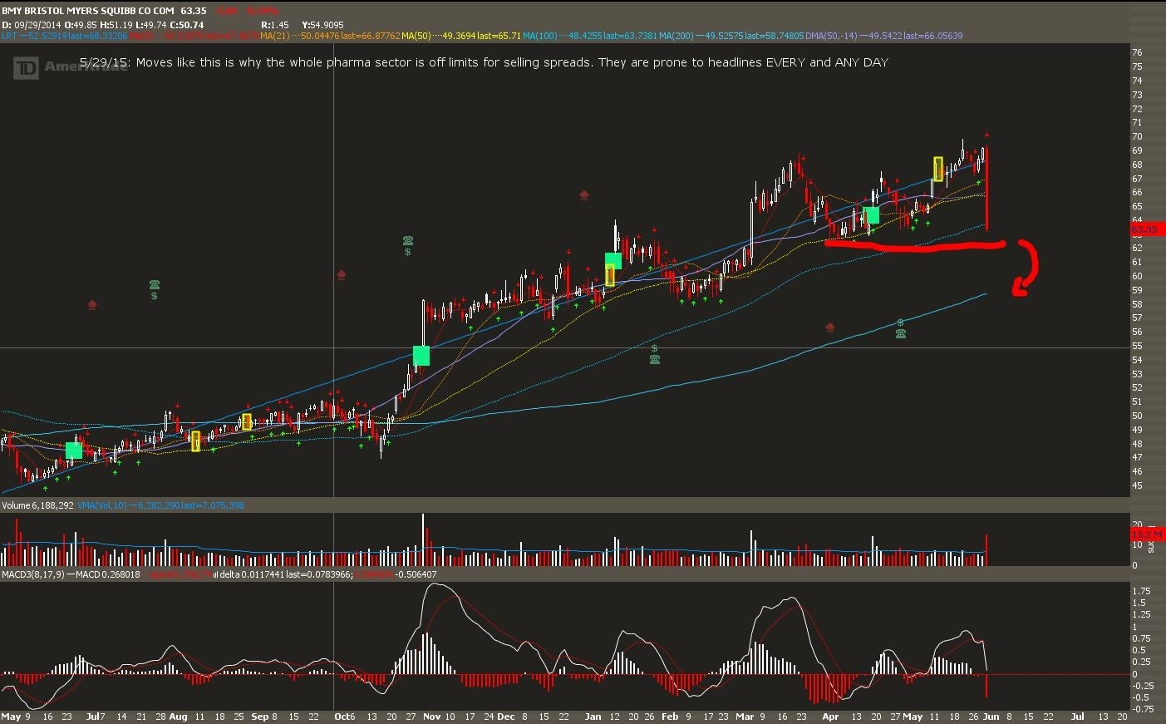Click the Sep month label on date axis
The width and height of the screenshot is (1166, 724).
pos(259,717)
